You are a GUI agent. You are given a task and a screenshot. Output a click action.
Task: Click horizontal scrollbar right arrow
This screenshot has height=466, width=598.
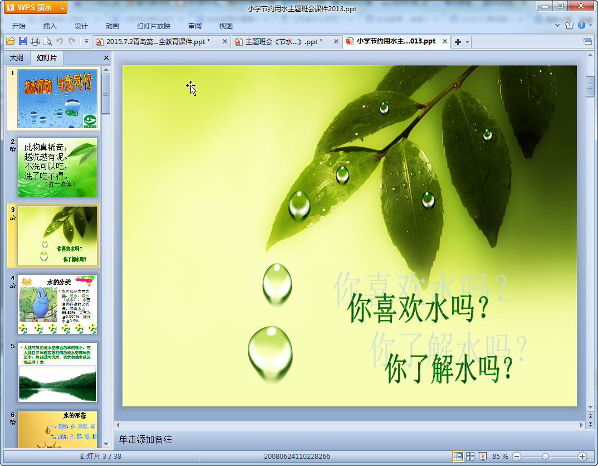point(581,425)
